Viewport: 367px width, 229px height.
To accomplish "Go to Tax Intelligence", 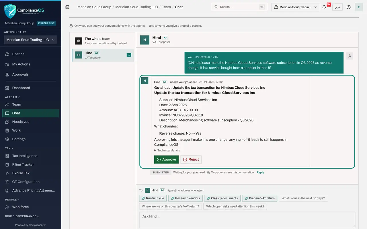I will [31, 156].
